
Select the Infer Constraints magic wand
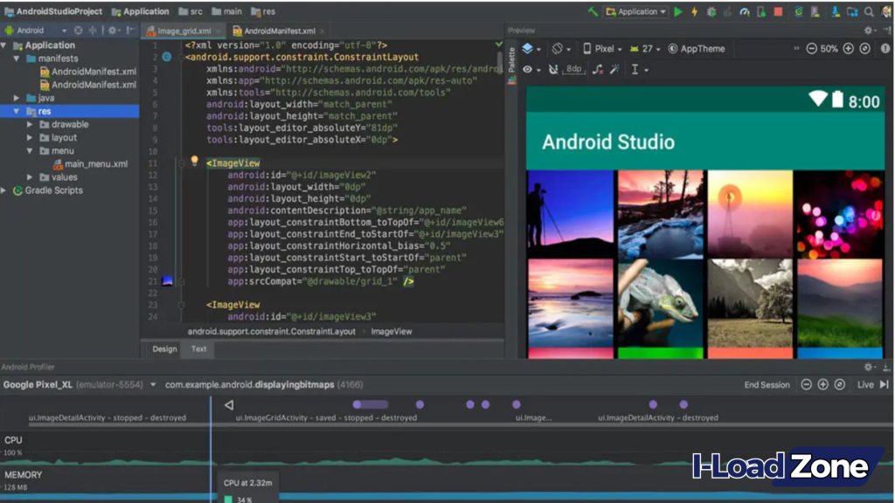point(614,68)
